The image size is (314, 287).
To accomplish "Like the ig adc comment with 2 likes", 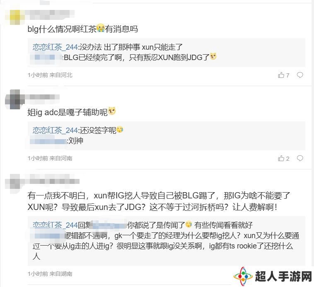I will coord(283,158).
